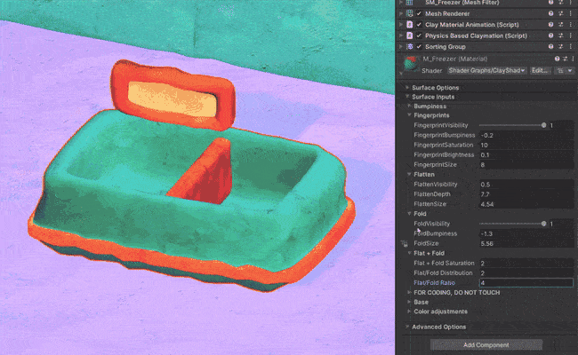Click the Sorting Group component icon
This screenshot has height=355, width=578.
(x=408, y=46)
